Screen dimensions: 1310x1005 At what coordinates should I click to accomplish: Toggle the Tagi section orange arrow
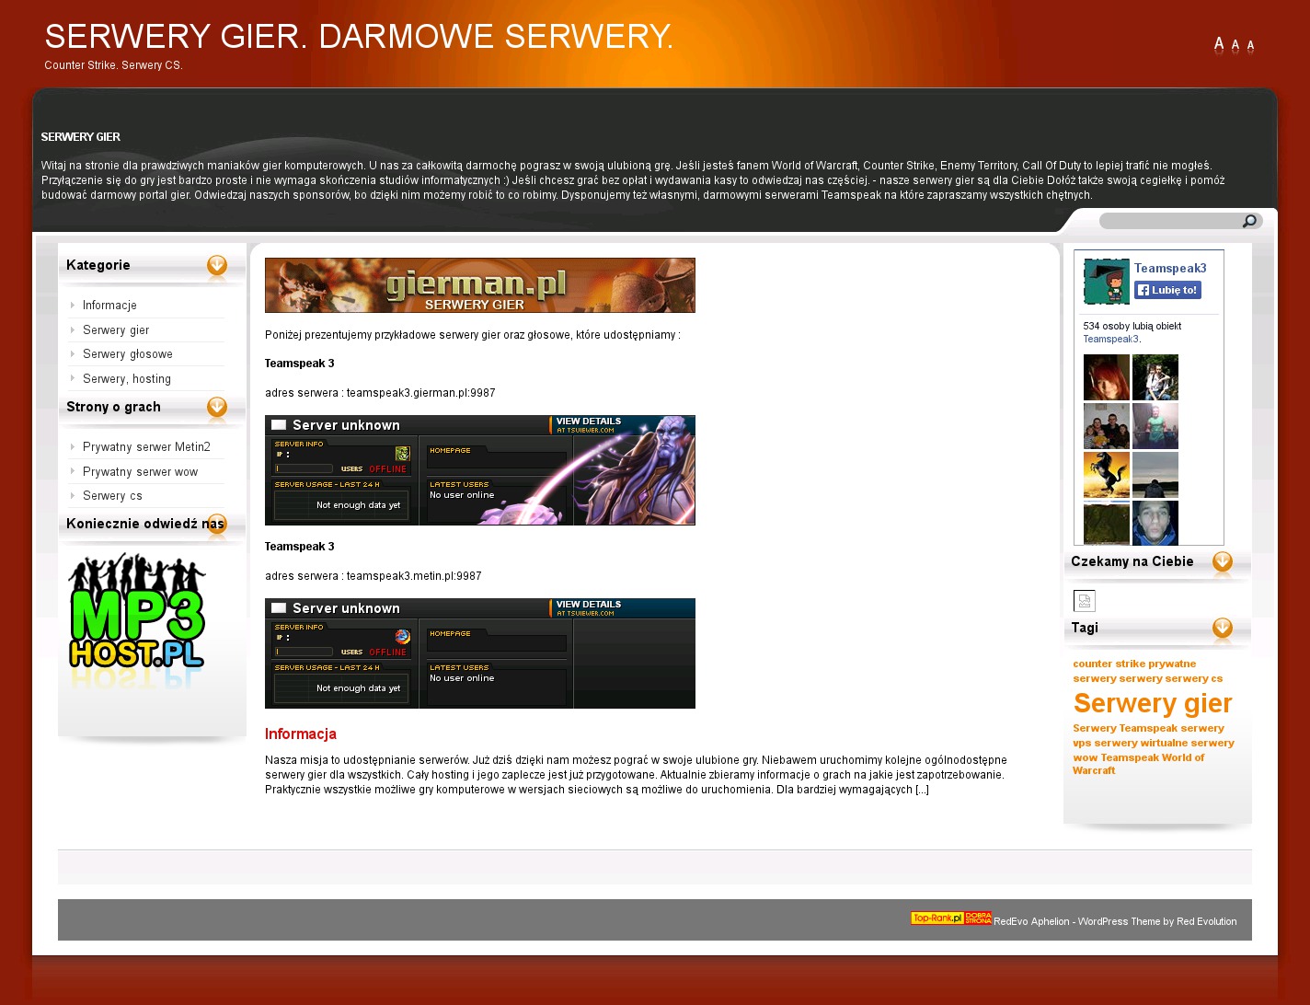[x=1223, y=629]
